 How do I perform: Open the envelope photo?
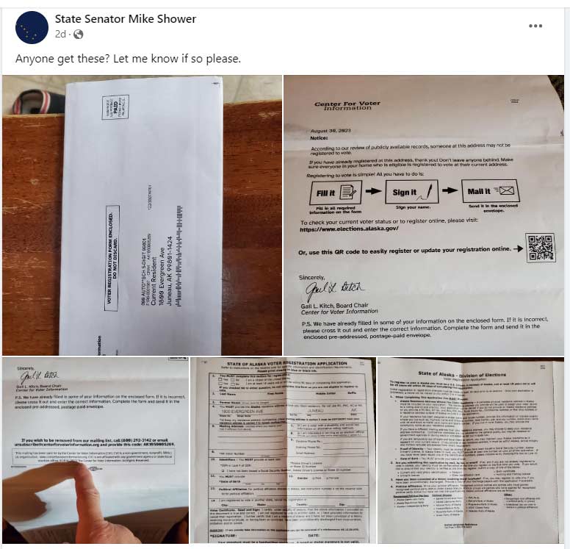[142, 215]
